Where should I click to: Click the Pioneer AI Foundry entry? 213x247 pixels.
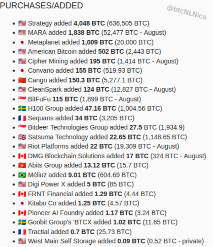[97, 213]
